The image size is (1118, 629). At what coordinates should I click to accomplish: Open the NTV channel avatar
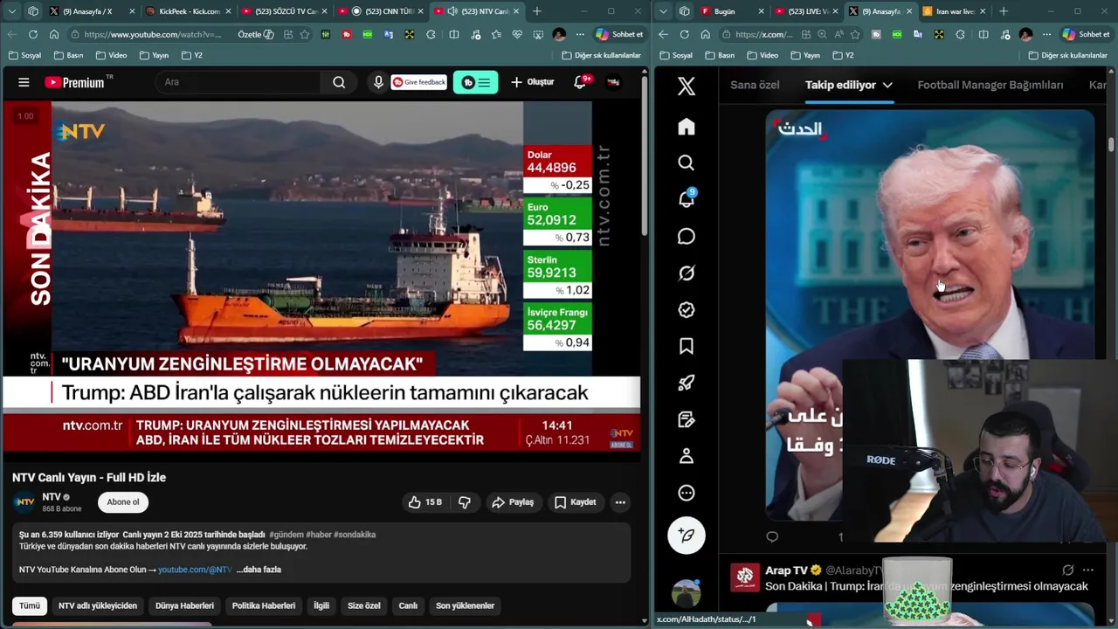pyautogui.click(x=24, y=502)
